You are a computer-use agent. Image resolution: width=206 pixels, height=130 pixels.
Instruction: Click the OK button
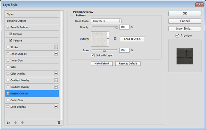pyautogui.click(x=185, y=13)
